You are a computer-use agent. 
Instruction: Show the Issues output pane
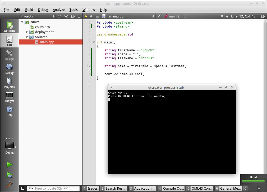pos(91,188)
